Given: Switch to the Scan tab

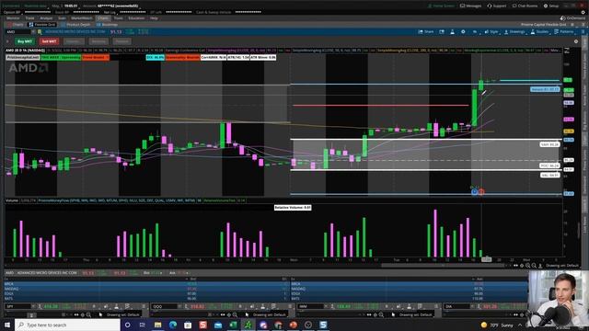Looking at the screenshot, I should 62,18.
